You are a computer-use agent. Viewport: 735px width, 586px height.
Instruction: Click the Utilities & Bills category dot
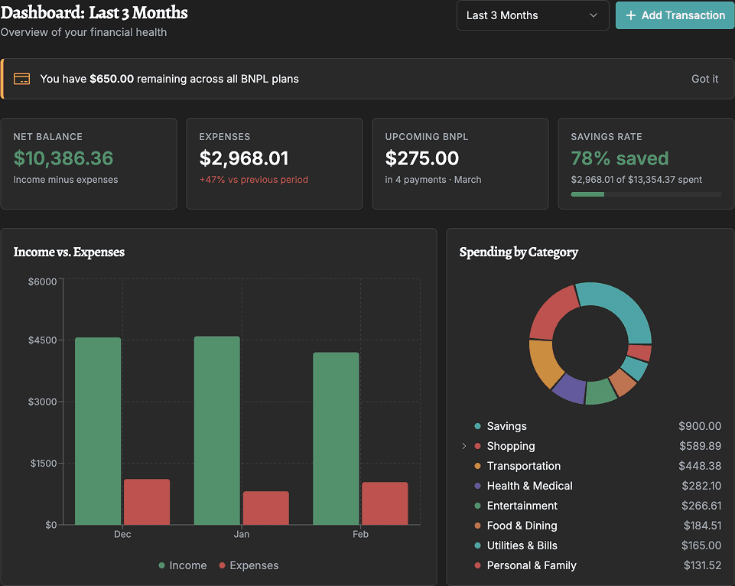[478, 545]
